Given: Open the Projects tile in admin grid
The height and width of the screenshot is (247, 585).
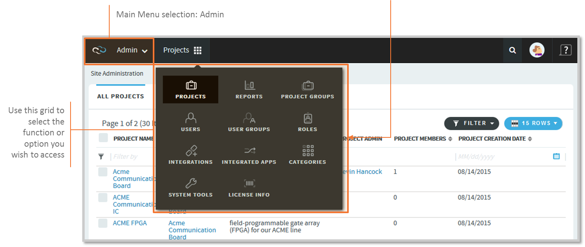Looking at the screenshot, I should (x=190, y=89).
